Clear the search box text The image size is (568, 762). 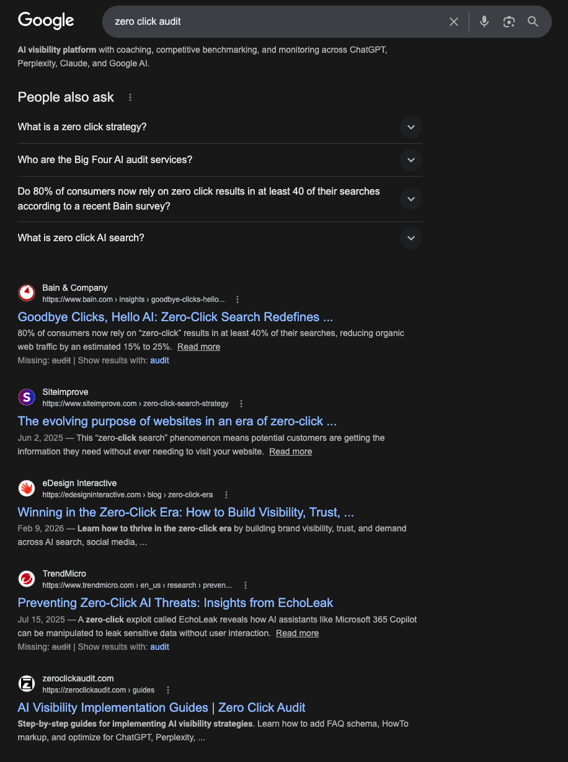pyautogui.click(x=454, y=22)
